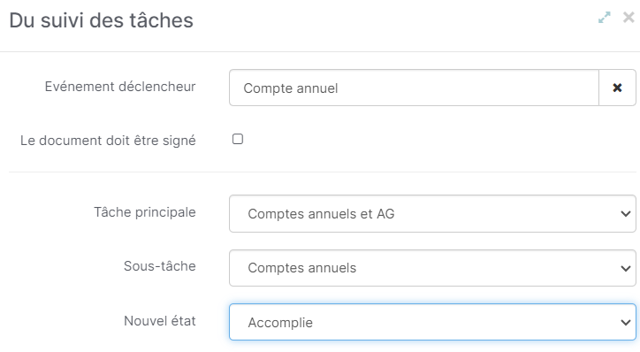
Task: Close the Du suivi des tâches dialog
Action: pos(629,18)
